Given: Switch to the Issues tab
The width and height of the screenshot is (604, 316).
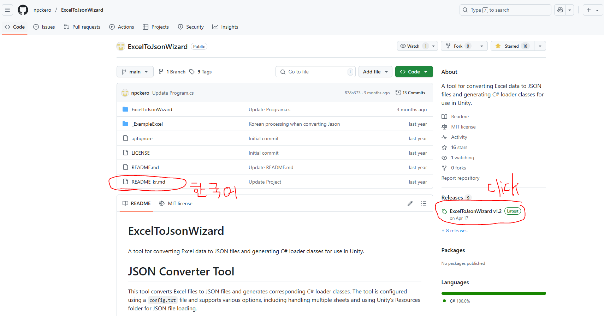Looking at the screenshot, I should (x=44, y=27).
